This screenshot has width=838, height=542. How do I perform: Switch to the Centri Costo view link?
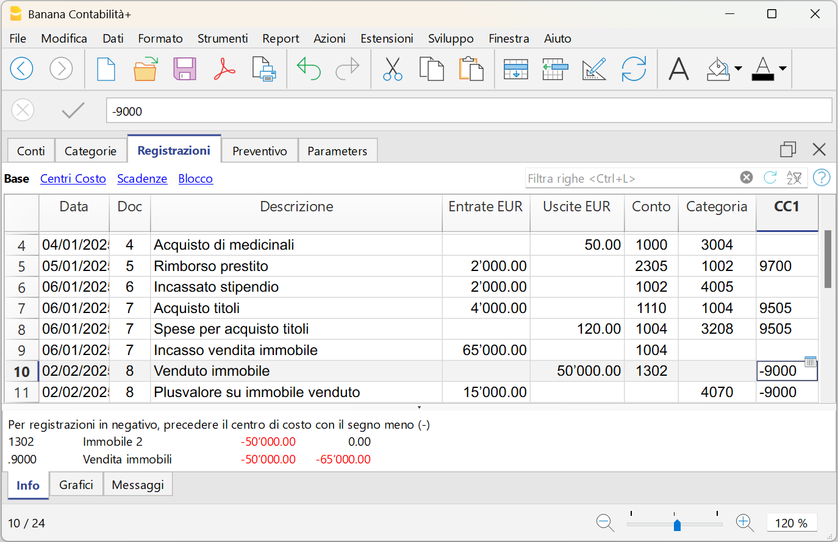(x=73, y=178)
